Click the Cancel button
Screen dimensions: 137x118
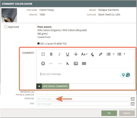(127, 113)
